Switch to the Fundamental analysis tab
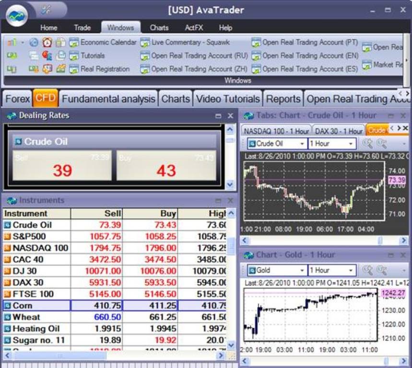This screenshot has width=412, height=368. pos(109,99)
